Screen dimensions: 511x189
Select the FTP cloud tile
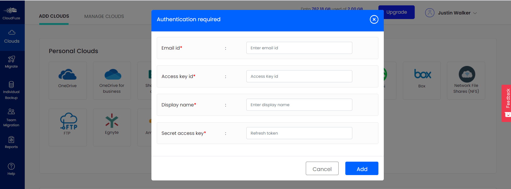point(68,127)
